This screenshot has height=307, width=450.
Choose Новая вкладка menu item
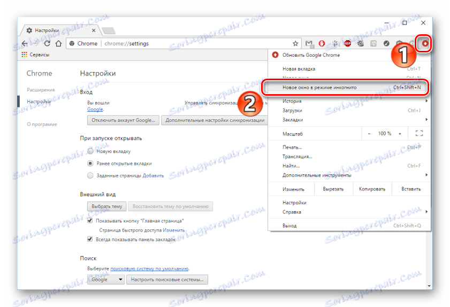point(349,69)
